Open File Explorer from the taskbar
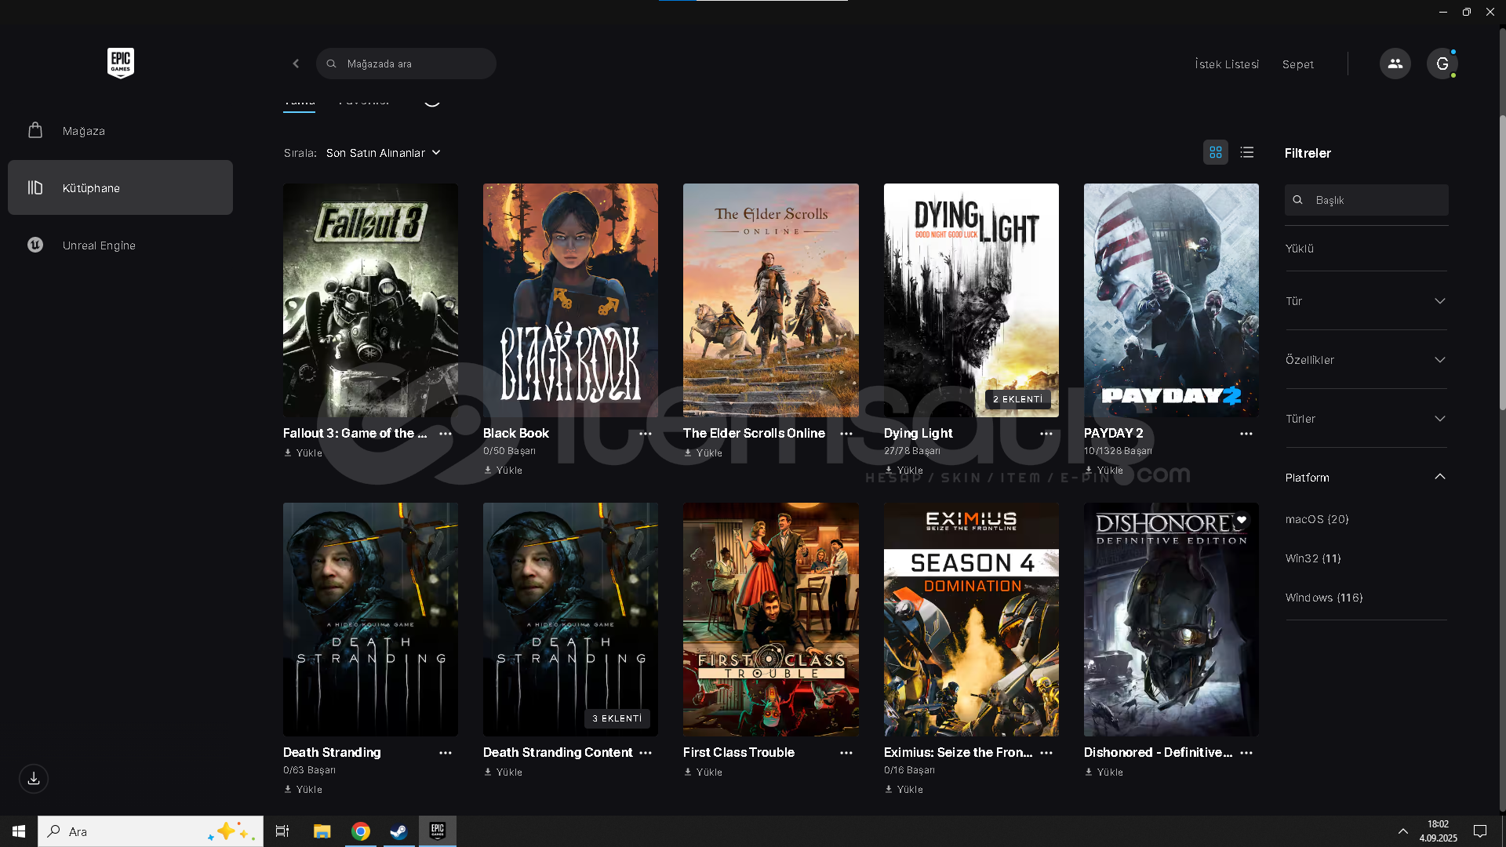This screenshot has height=847, width=1506. click(x=322, y=831)
